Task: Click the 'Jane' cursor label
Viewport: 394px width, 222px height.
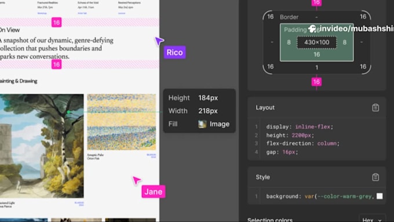Action: [x=154, y=192]
